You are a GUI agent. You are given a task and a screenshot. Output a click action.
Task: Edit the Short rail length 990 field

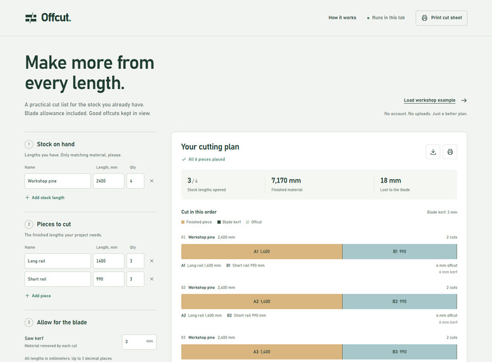(109, 279)
